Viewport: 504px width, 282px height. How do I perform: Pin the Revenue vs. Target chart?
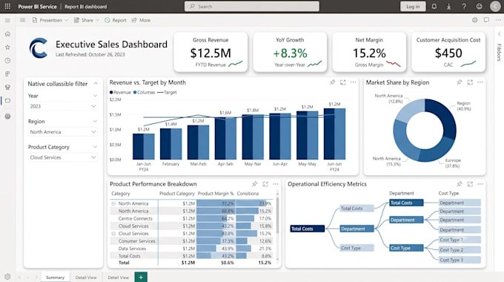(332, 82)
